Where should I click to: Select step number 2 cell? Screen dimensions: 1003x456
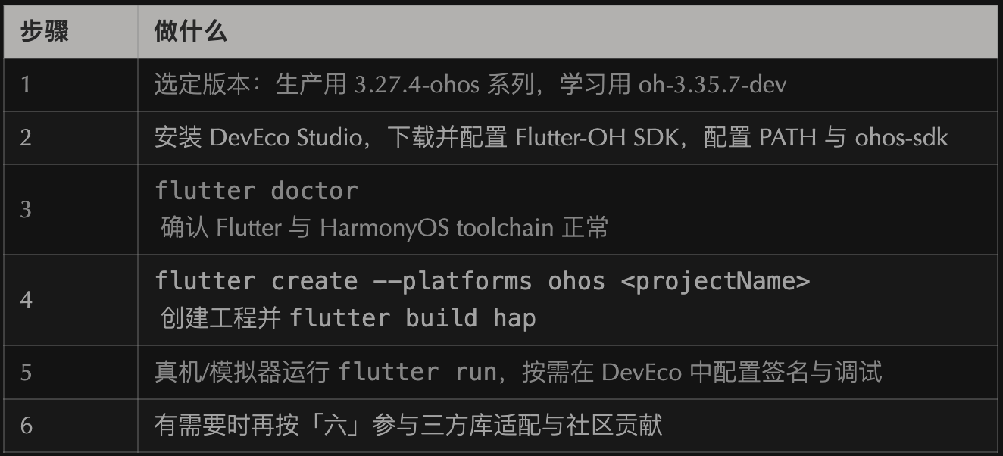coord(27,138)
